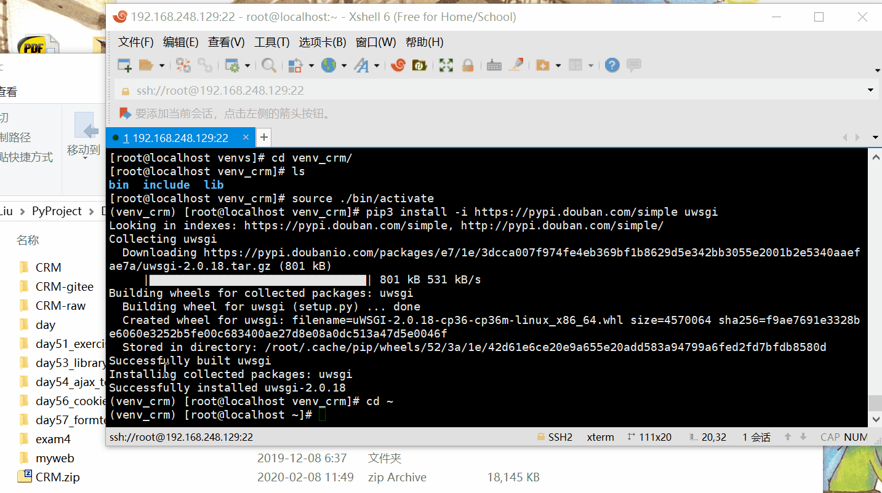The width and height of the screenshot is (882, 493).
Task: Expand the Properties dropdown arrow
Action: (x=247, y=65)
